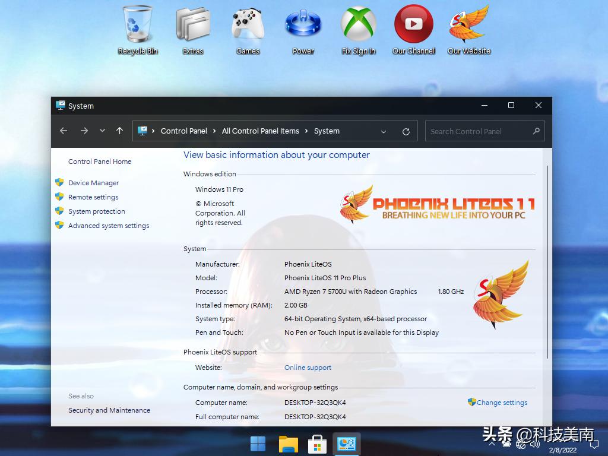Open Microsoft Store from the taskbar
Image resolution: width=608 pixels, height=456 pixels.
317,444
